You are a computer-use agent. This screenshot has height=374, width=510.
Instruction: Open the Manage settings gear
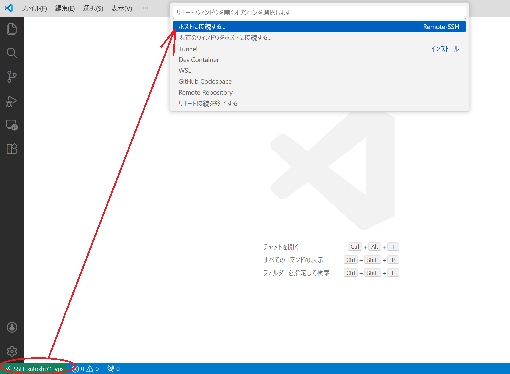point(12,351)
